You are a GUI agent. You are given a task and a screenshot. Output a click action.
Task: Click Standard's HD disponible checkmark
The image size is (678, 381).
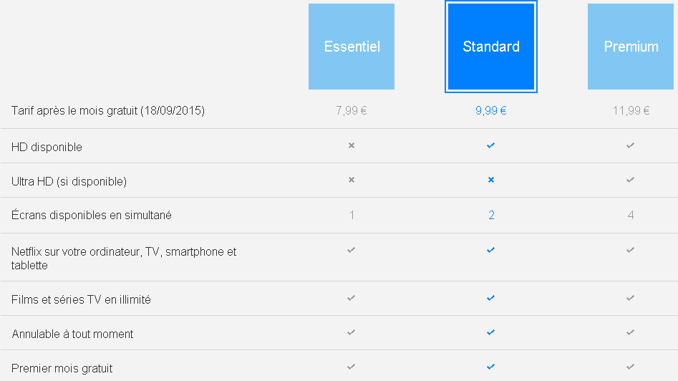click(491, 145)
